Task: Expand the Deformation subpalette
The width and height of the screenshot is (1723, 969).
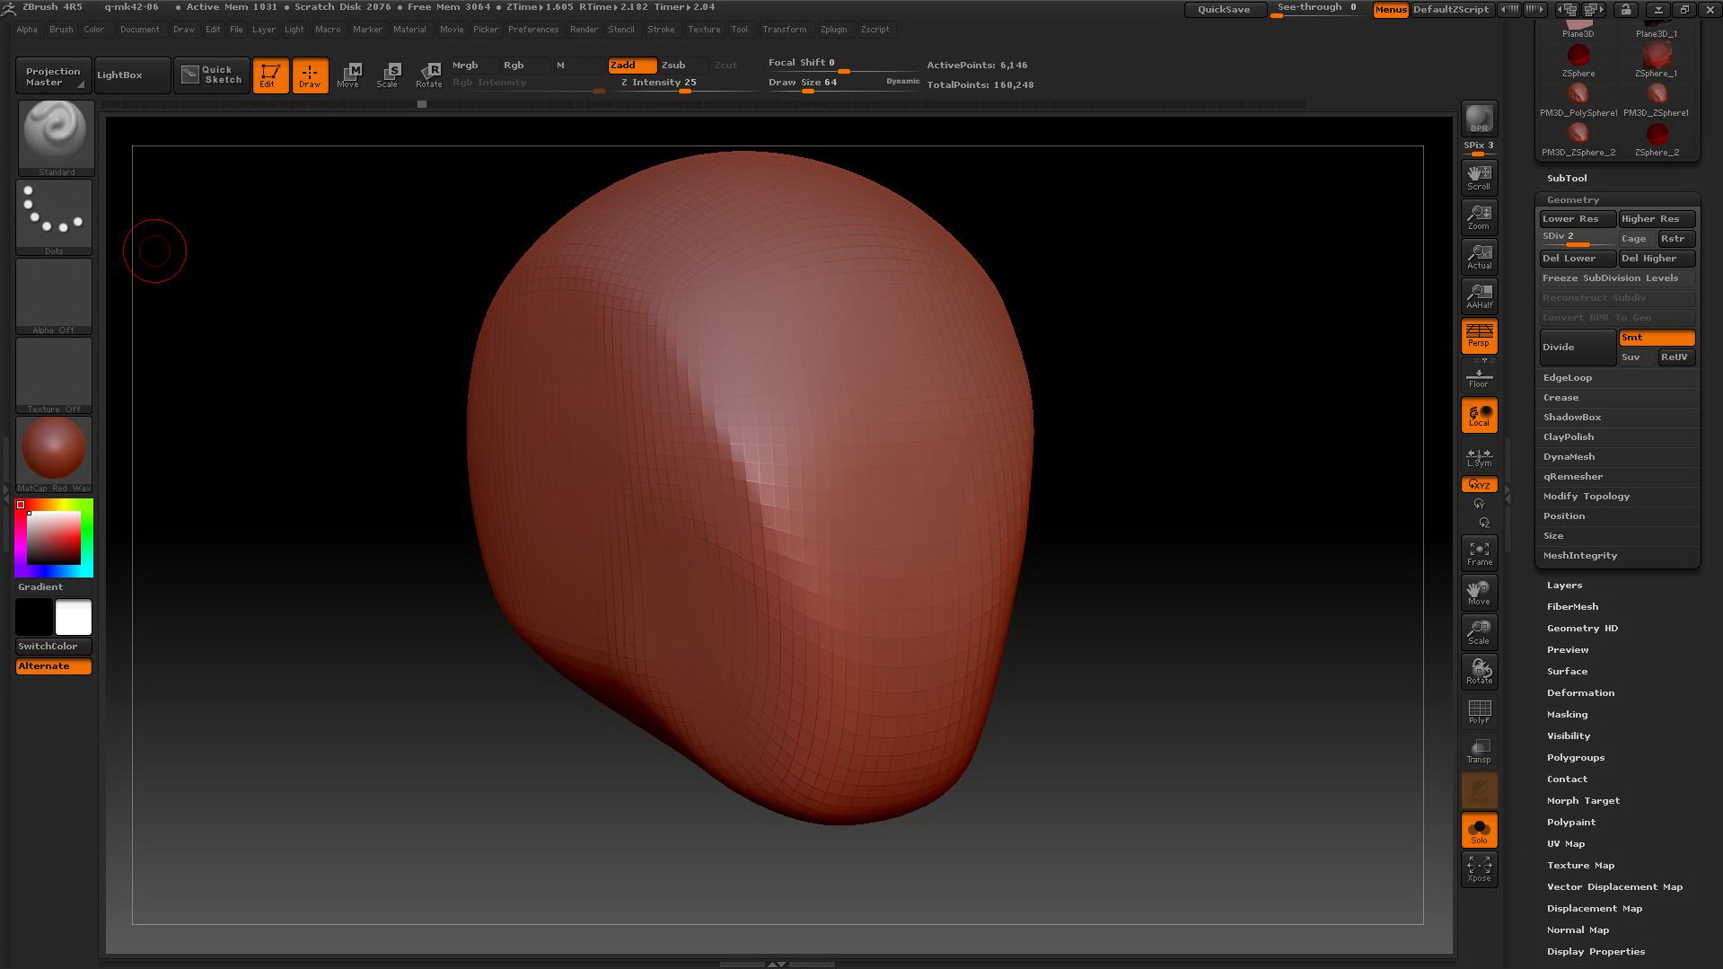Action: coord(1580,693)
